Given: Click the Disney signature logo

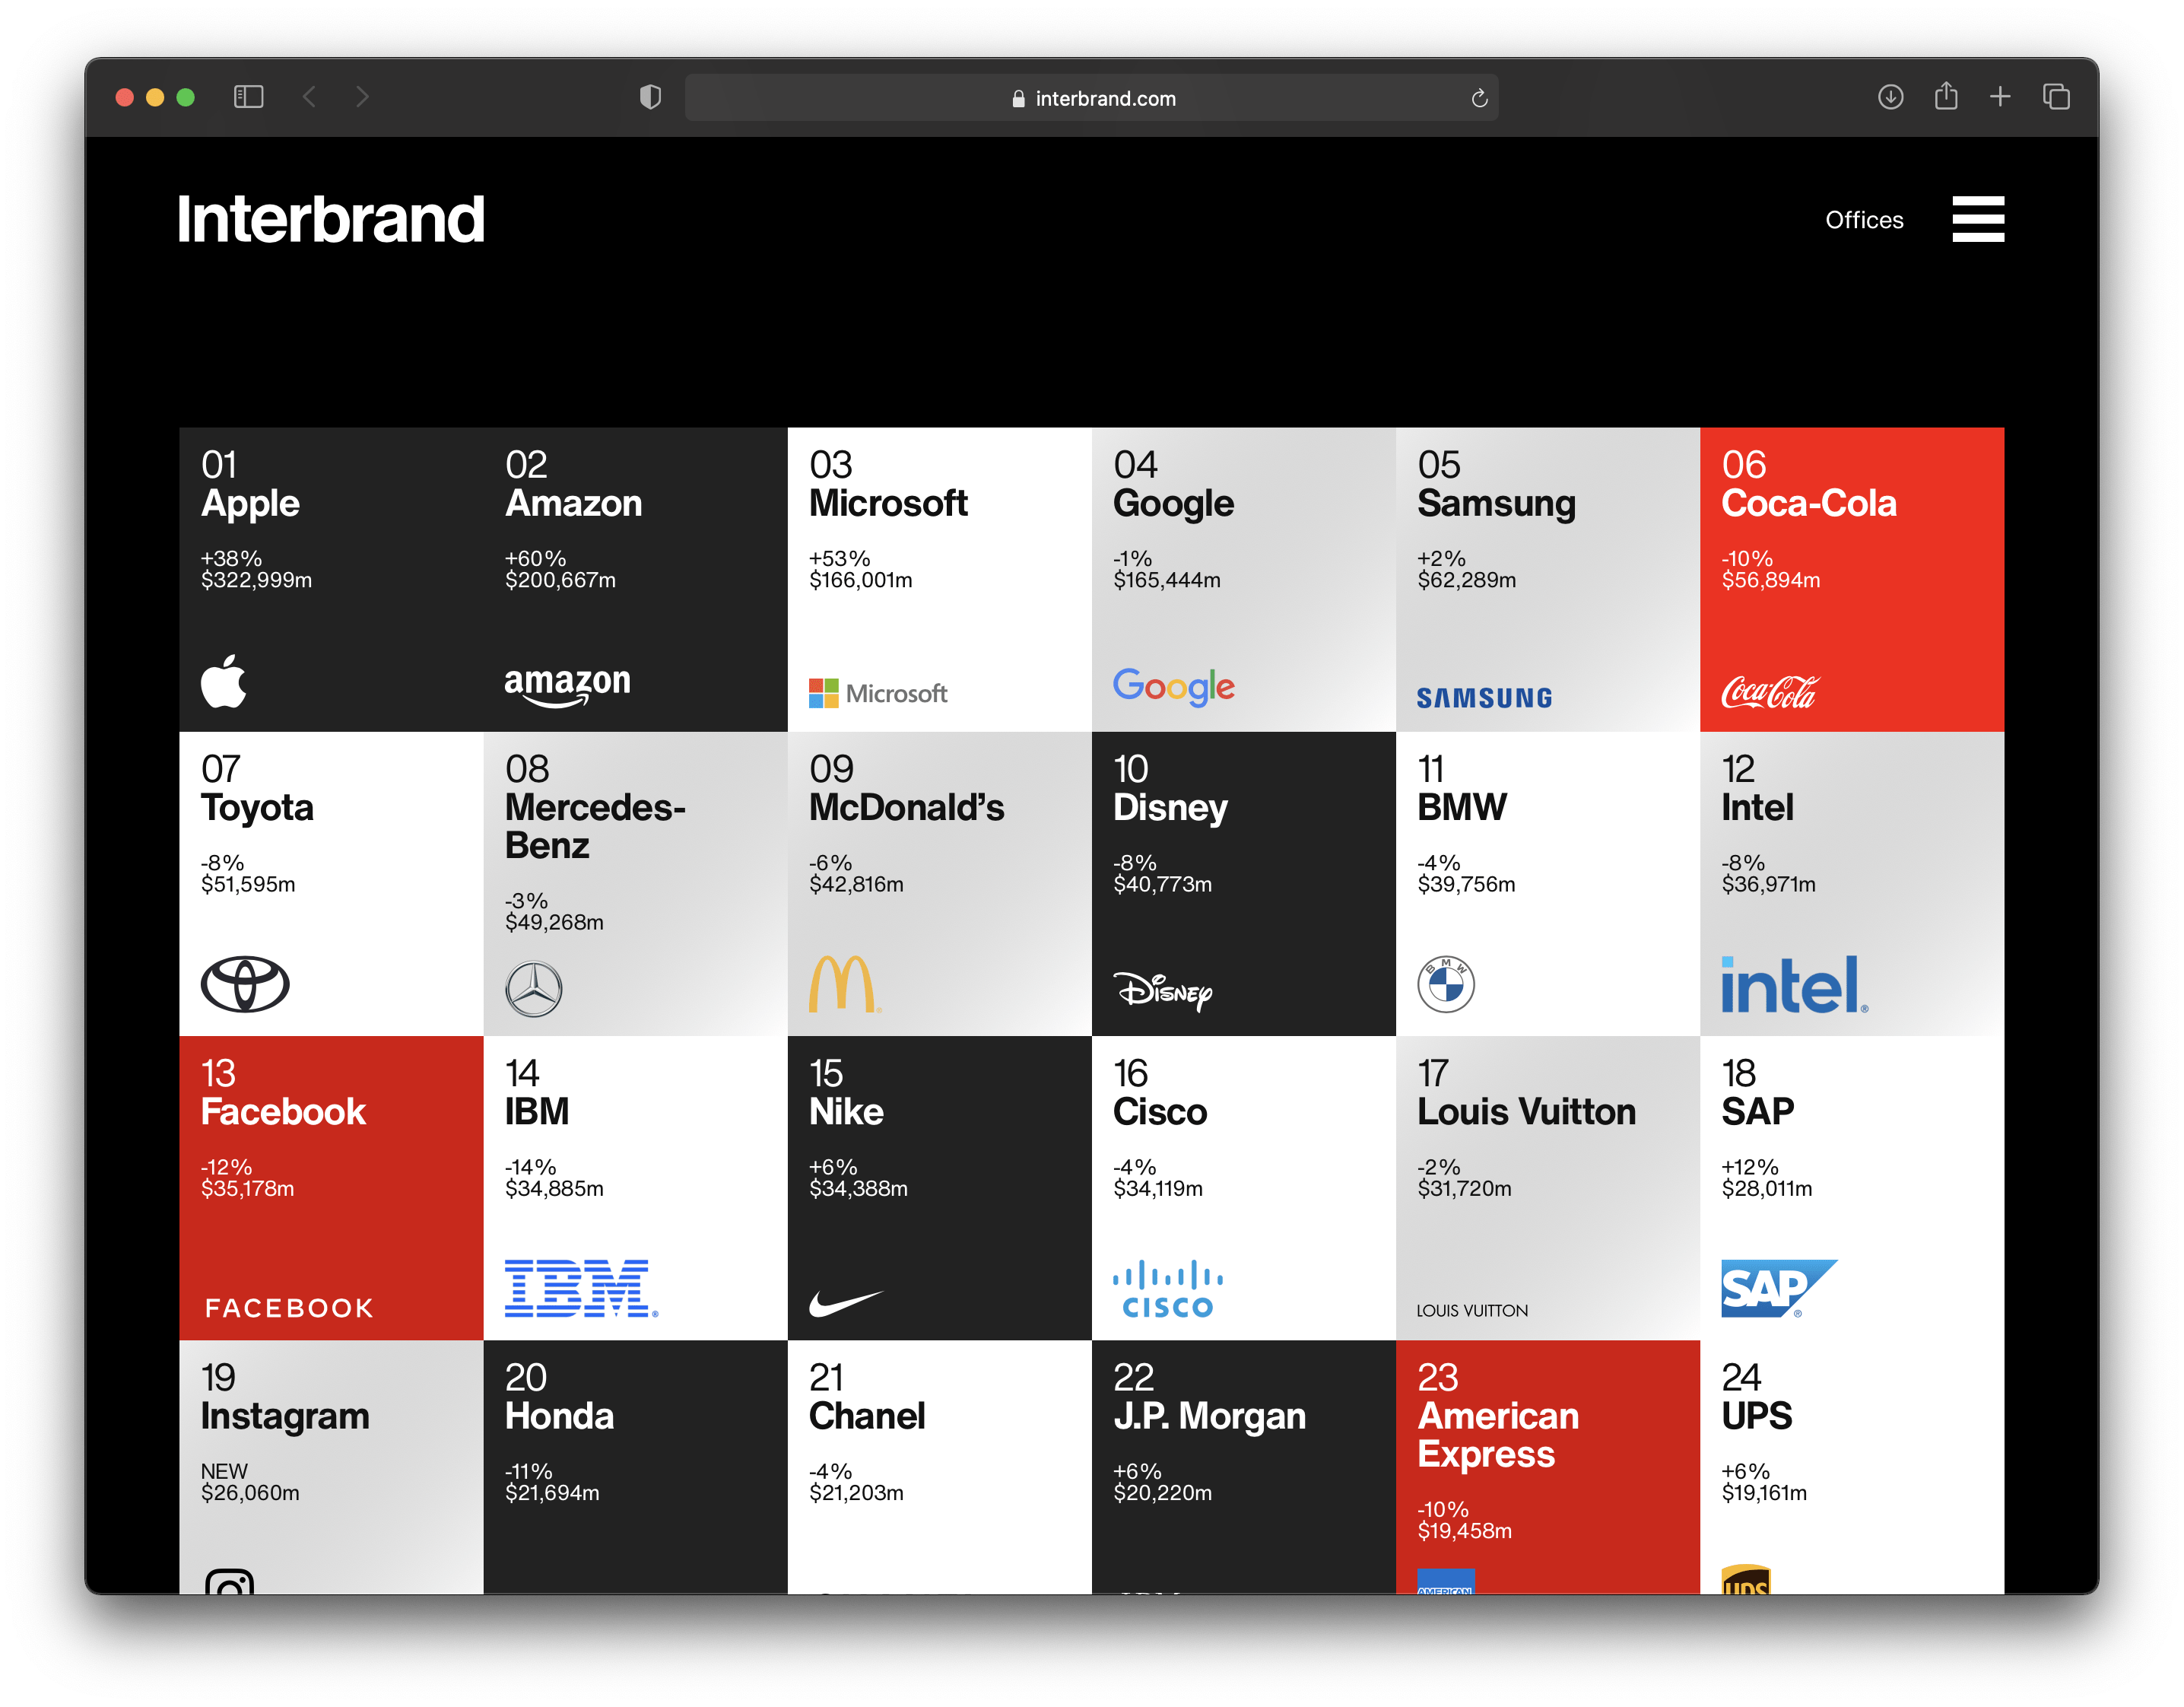Looking at the screenshot, I should click(x=1163, y=990).
